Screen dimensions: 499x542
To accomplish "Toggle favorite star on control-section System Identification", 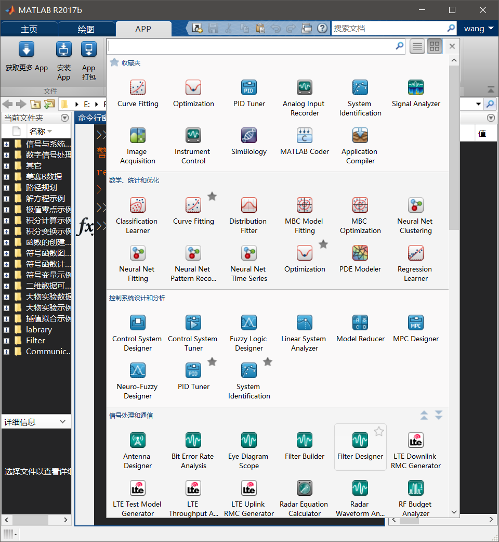I will [268, 362].
